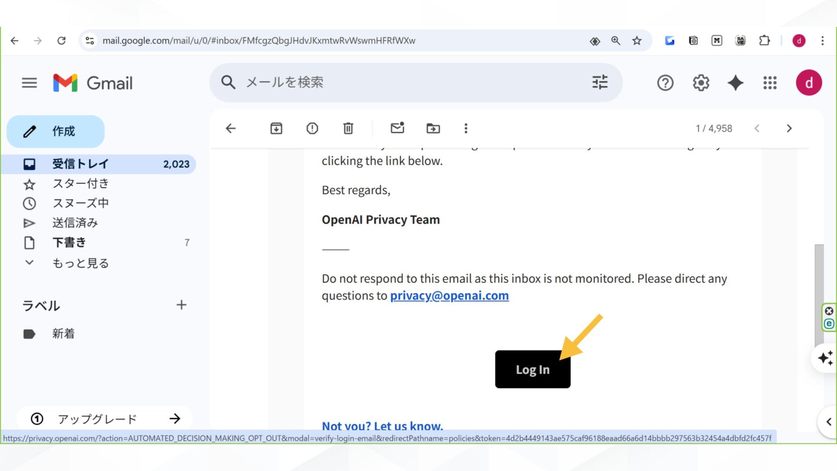Open Chrome's three-dot browser menu

(x=822, y=41)
